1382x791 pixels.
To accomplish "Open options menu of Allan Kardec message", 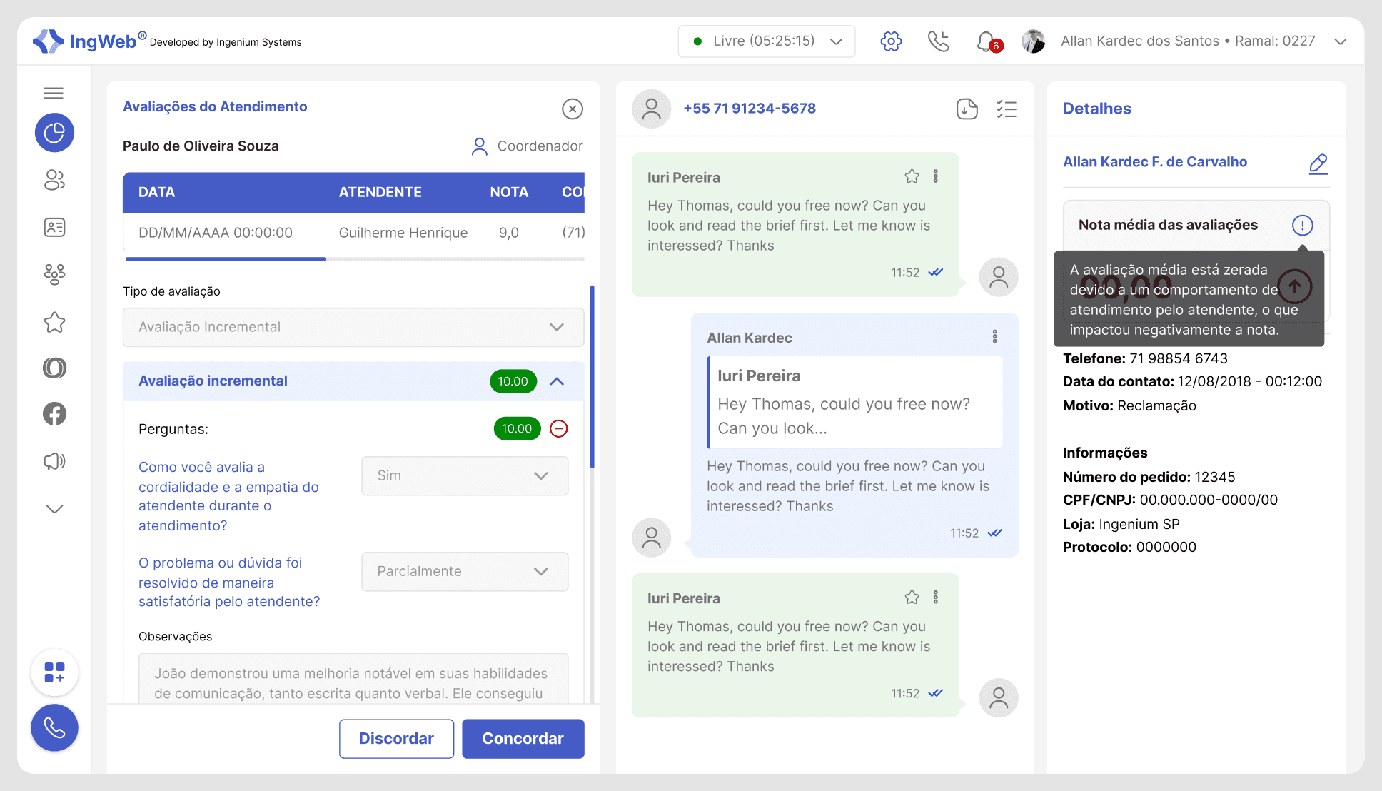I will [995, 336].
